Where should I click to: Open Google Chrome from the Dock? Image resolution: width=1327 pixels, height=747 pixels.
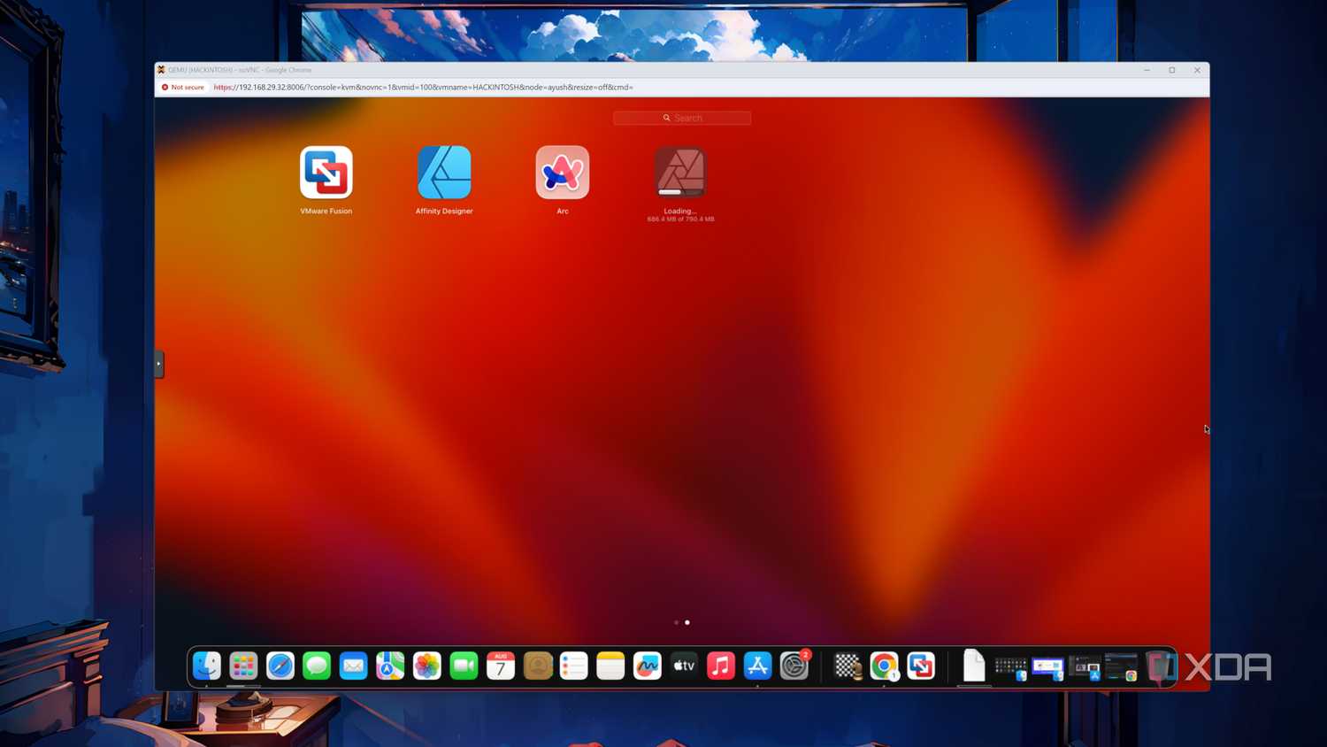885,666
